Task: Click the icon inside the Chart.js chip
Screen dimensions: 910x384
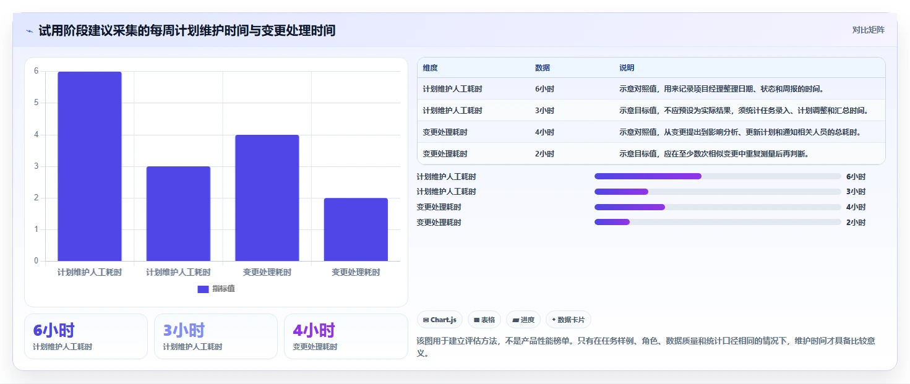Action: tap(426, 320)
